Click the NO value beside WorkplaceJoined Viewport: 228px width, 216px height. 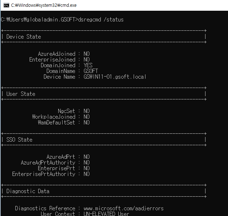pyautogui.click(x=87, y=117)
